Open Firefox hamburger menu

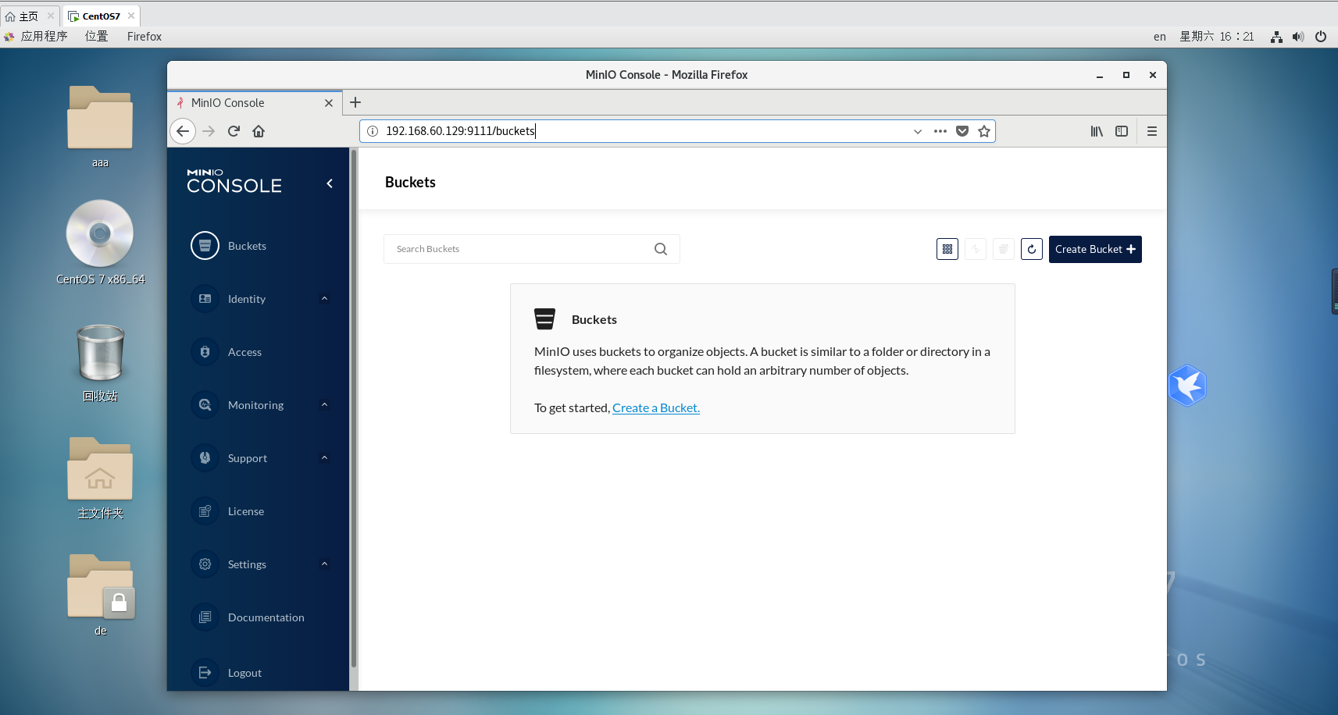click(x=1152, y=131)
